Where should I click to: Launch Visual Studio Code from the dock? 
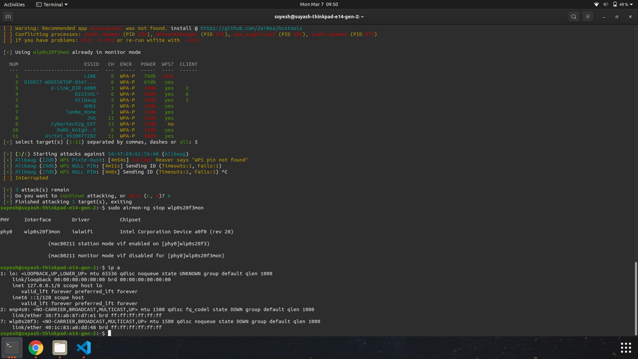(84, 348)
